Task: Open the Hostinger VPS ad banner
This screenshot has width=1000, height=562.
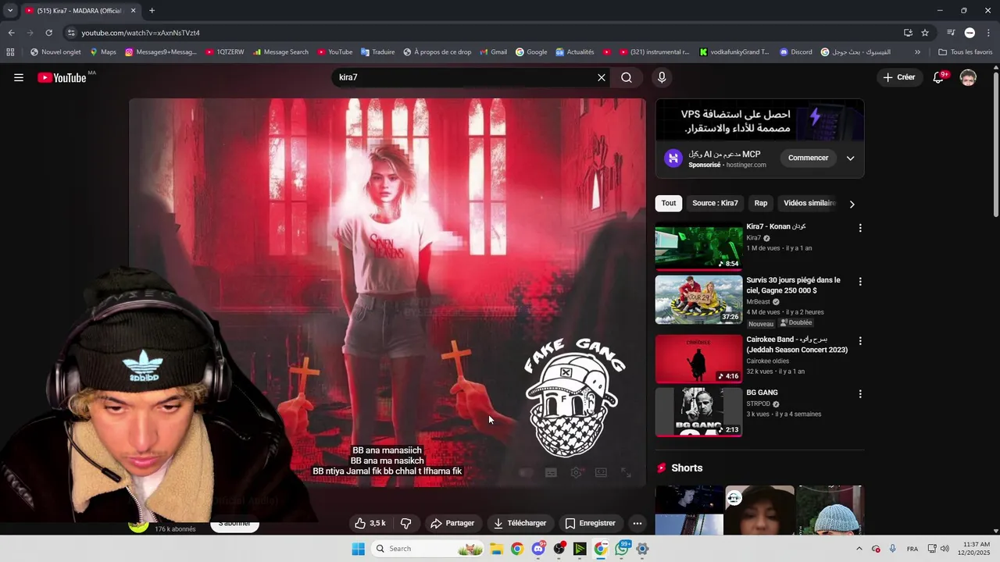Action: (x=759, y=121)
